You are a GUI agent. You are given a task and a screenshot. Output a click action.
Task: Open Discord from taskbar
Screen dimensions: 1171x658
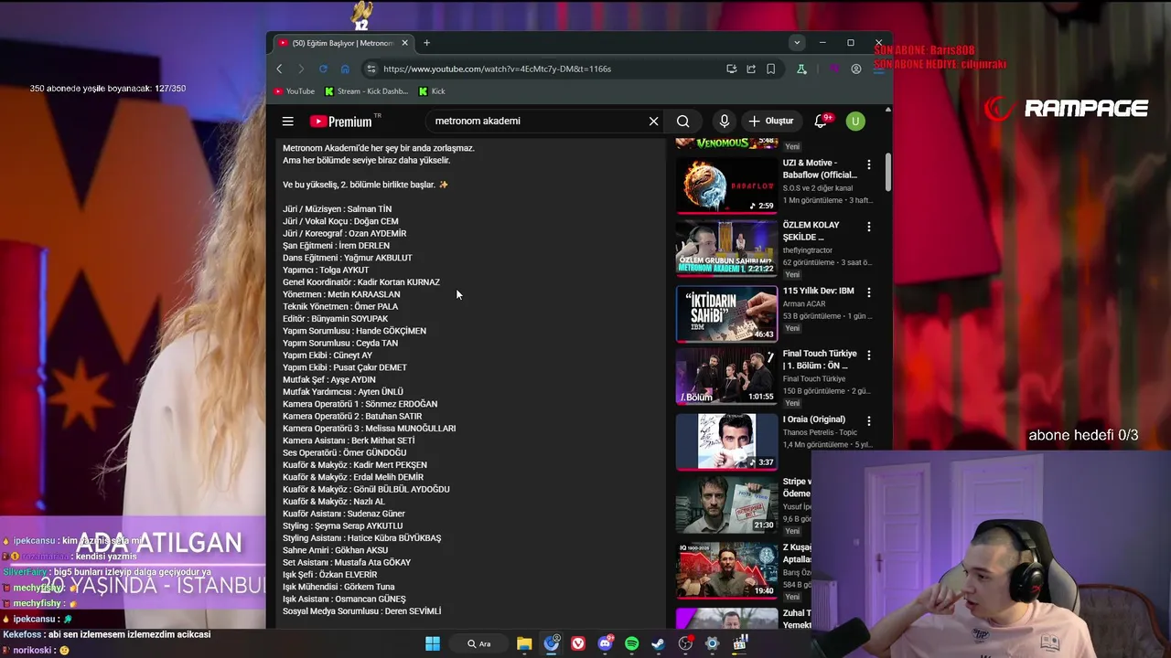click(x=605, y=643)
